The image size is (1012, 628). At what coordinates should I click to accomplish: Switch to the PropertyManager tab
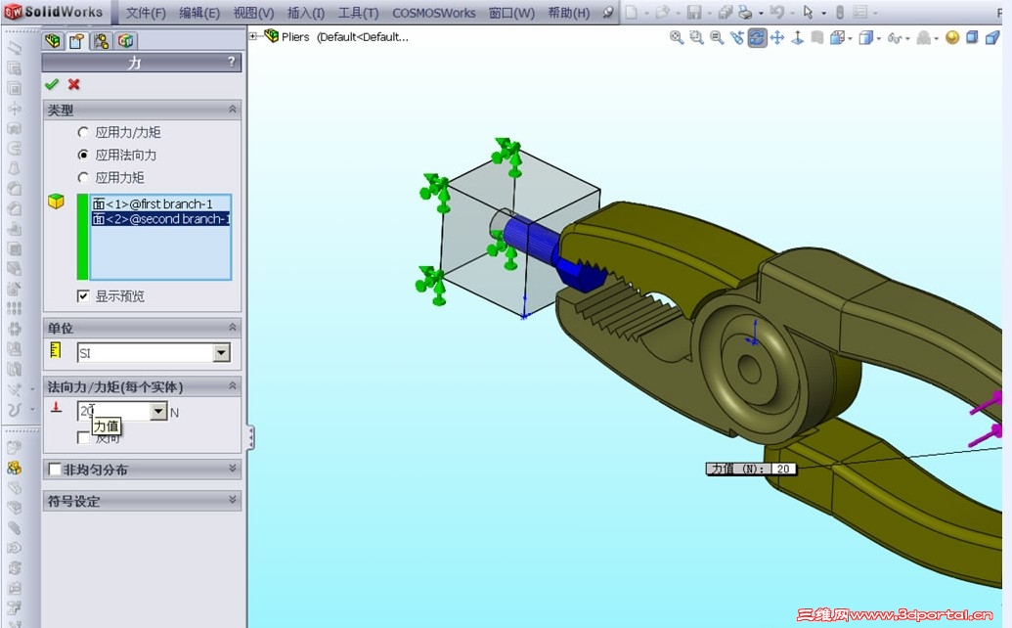tap(77, 41)
